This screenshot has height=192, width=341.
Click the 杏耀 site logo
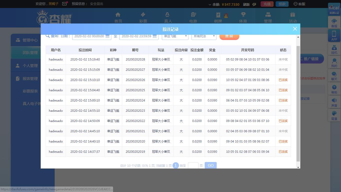54,18
